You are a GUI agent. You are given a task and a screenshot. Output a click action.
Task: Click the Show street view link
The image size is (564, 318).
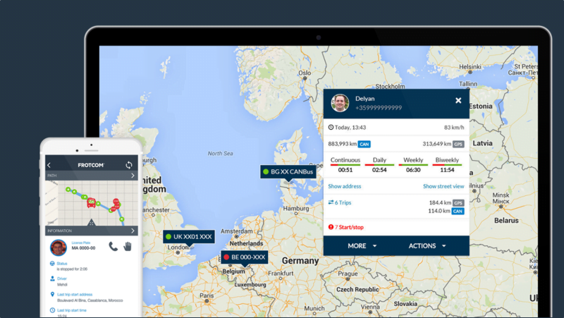pos(443,186)
